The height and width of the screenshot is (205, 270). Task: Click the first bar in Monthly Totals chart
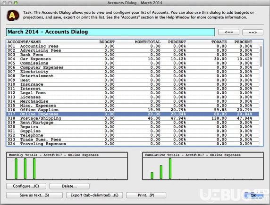point(16,169)
